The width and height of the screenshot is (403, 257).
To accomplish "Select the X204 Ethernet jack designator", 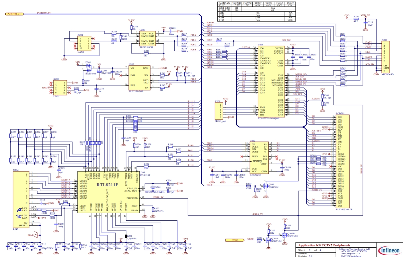I will [x=16, y=170].
